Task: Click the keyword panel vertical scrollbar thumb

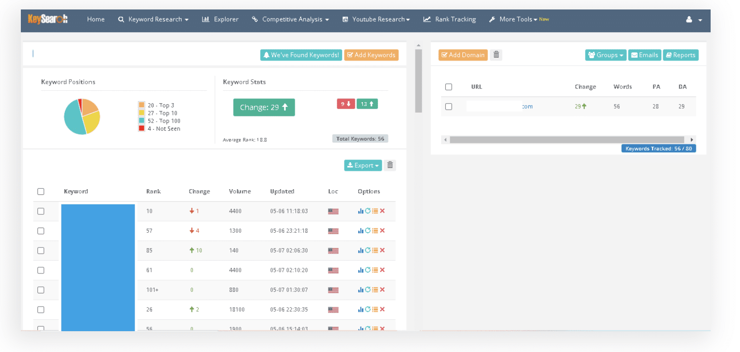Action: pyautogui.click(x=418, y=80)
